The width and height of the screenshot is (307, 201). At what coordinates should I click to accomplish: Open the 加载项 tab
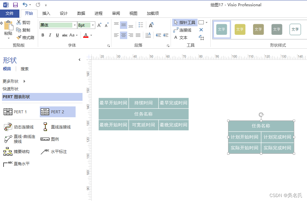tap(153, 13)
